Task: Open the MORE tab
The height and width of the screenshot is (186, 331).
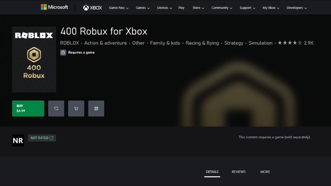Action: 265,172
